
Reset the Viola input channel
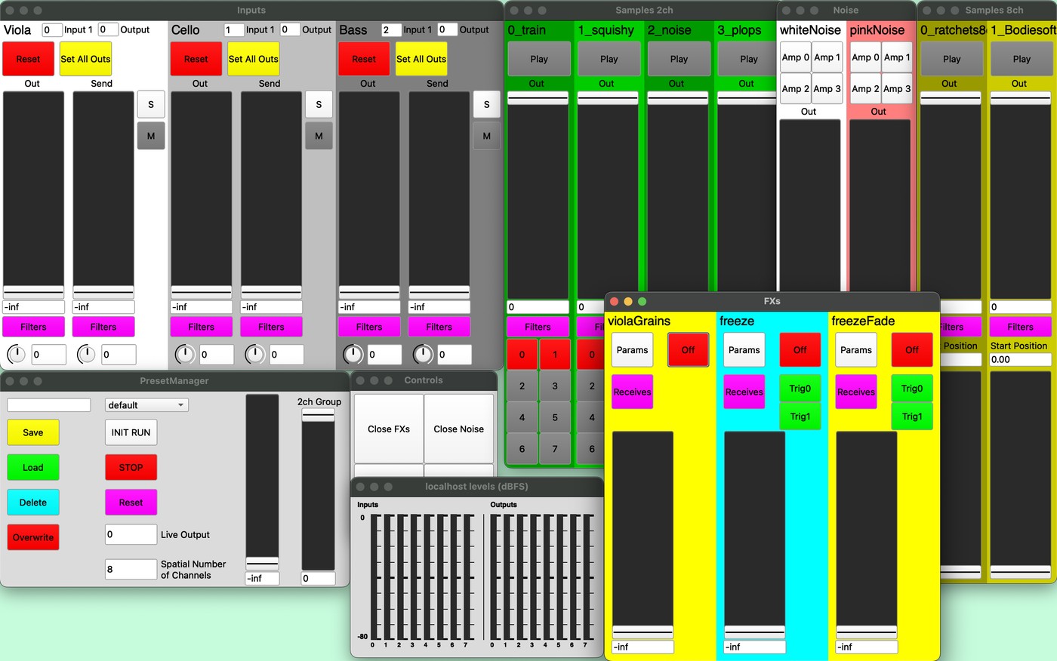[28, 59]
